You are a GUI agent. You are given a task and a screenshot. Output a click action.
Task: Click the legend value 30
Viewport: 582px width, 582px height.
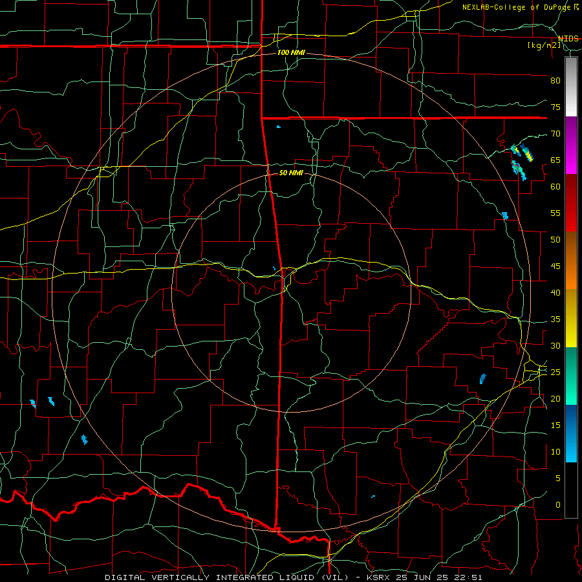pos(555,345)
